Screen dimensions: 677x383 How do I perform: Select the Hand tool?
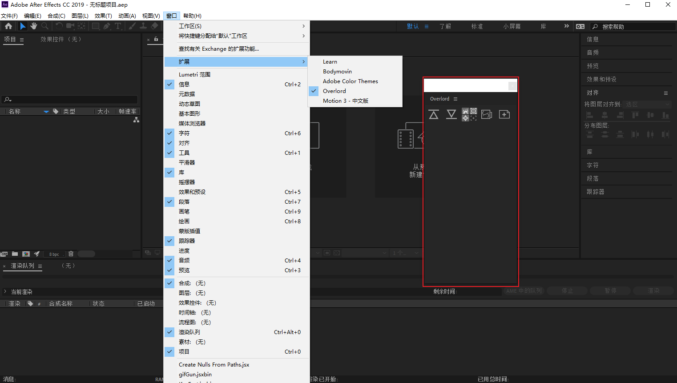coord(34,26)
